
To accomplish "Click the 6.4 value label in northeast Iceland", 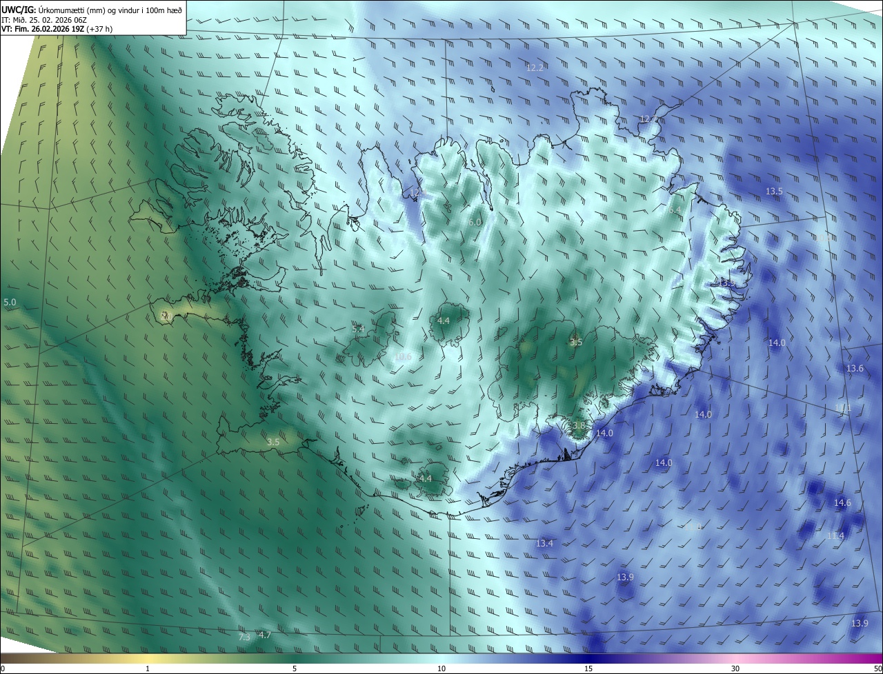I will (675, 210).
